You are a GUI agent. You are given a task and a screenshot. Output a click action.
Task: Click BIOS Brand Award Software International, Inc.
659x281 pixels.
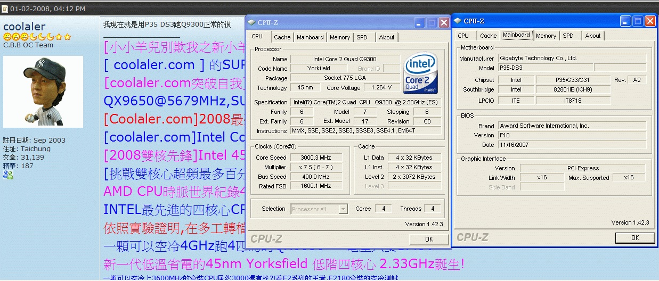coord(572,126)
